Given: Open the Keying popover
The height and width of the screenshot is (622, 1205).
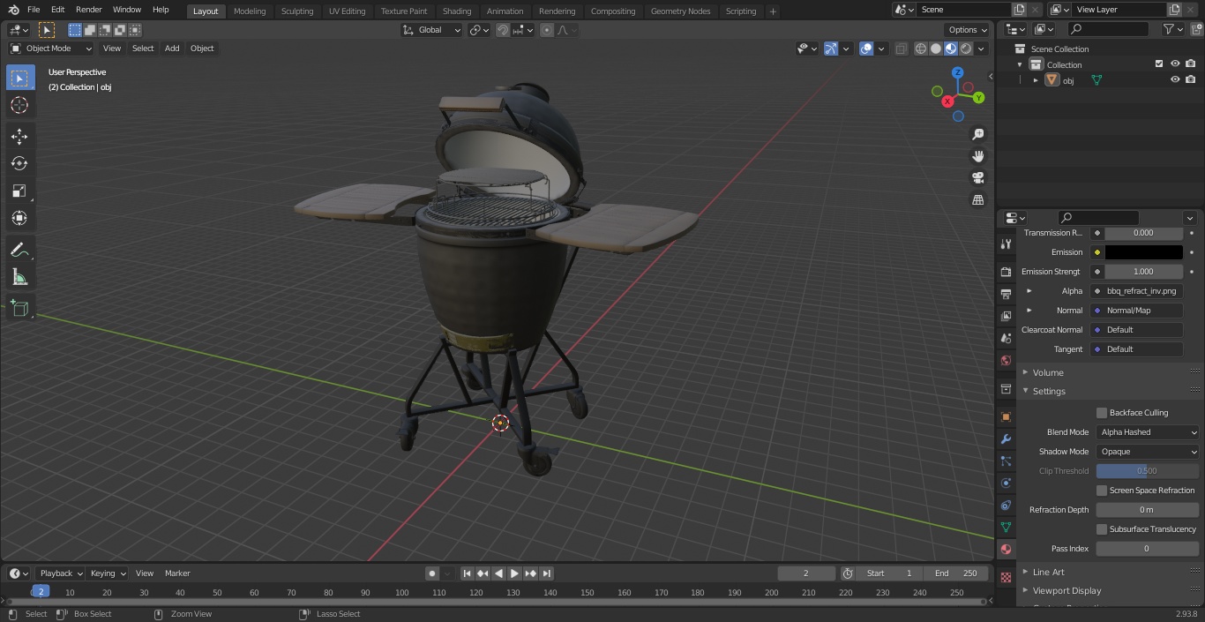Looking at the screenshot, I should tap(108, 573).
